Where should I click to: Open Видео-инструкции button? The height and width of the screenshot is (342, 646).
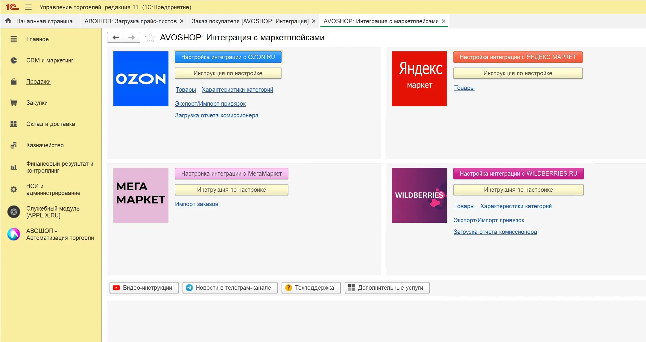(144, 288)
